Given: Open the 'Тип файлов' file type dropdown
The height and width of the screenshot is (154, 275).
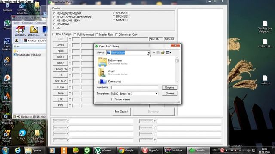Looking at the screenshot, I should [x=156, y=94].
